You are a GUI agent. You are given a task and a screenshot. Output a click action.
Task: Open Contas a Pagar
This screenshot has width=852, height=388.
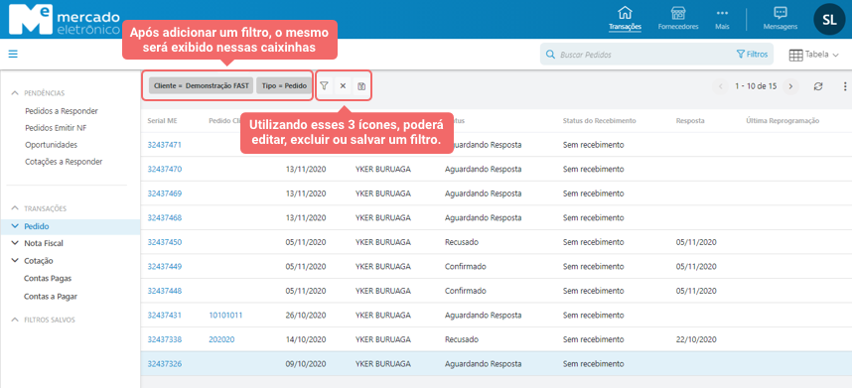pos(51,297)
